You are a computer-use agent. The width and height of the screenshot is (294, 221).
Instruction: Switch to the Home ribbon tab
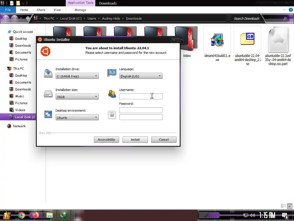pos(24,10)
